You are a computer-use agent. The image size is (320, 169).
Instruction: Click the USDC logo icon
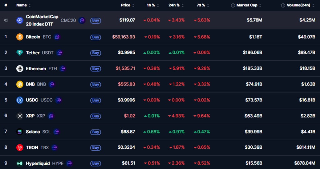click(x=20, y=100)
